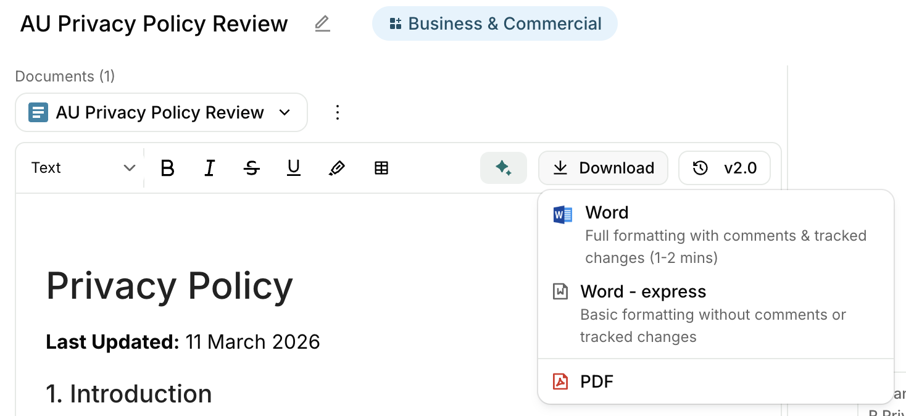The width and height of the screenshot is (906, 416).
Task: Click the Privacy Policy document heading
Action: click(169, 285)
